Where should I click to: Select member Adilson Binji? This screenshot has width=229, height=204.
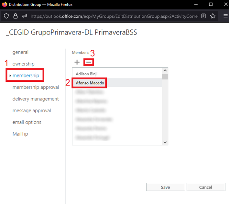(x=117, y=74)
